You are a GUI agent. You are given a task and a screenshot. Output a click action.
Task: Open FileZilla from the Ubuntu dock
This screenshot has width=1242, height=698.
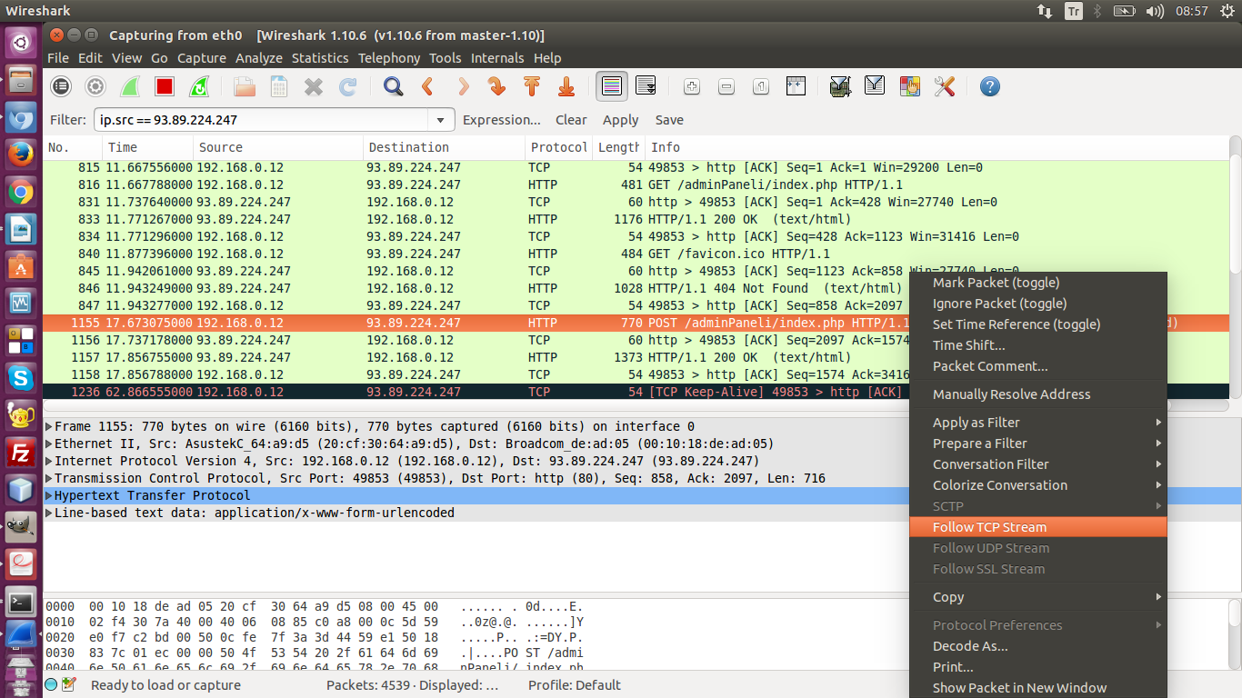click(20, 452)
